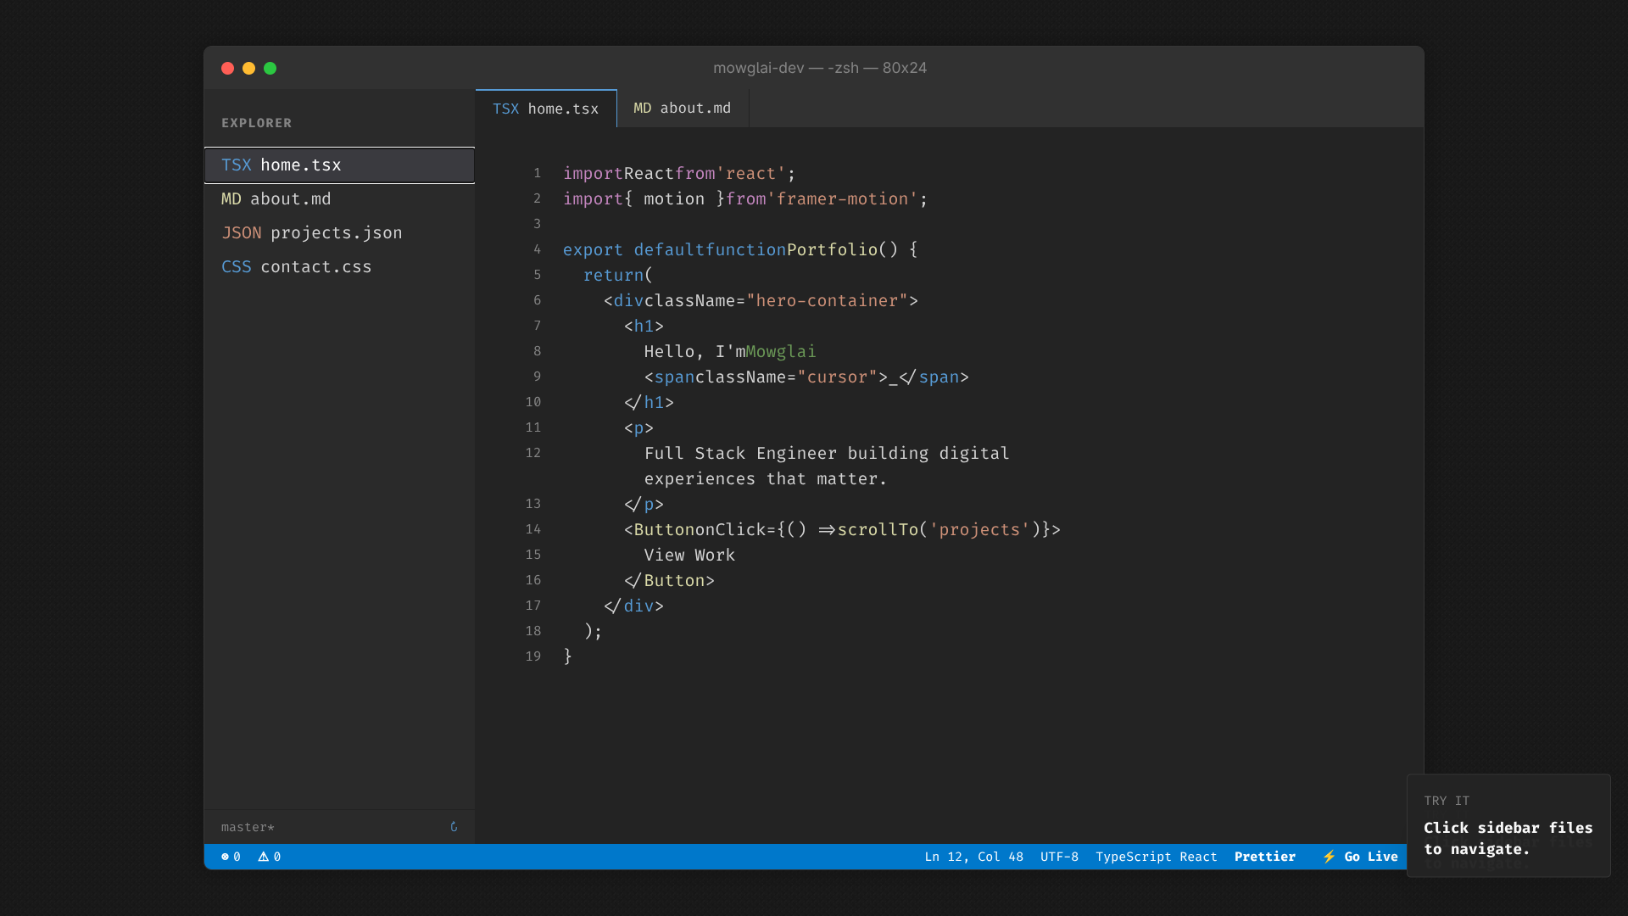Click the Ln 12, Col 48 cursor indicator

tap(973, 857)
